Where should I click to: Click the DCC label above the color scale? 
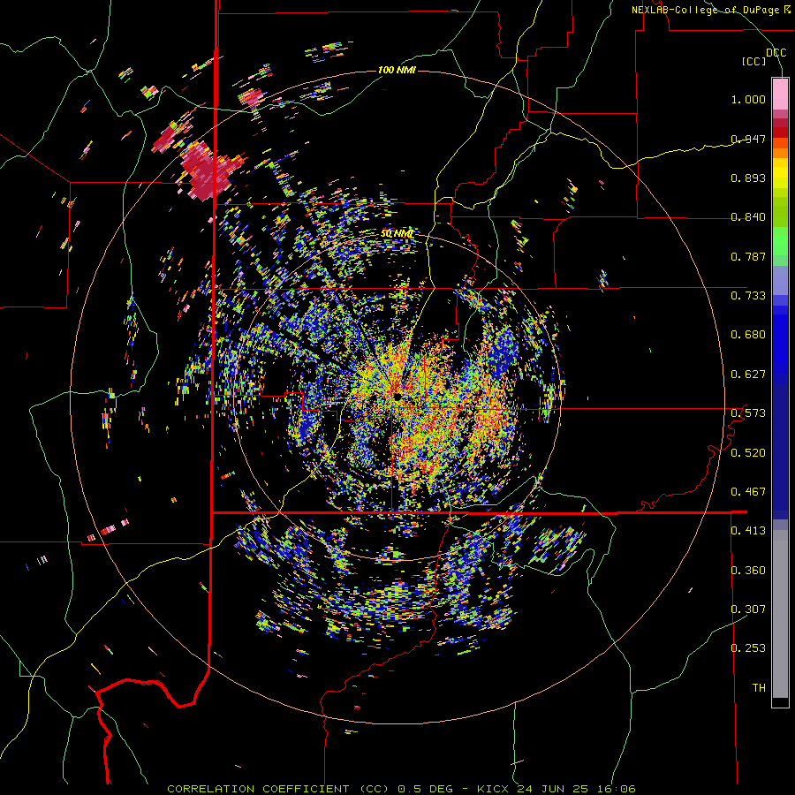tap(776, 53)
